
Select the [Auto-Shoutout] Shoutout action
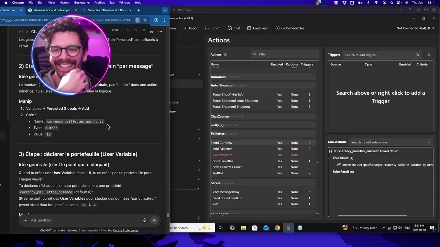point(263,107)
